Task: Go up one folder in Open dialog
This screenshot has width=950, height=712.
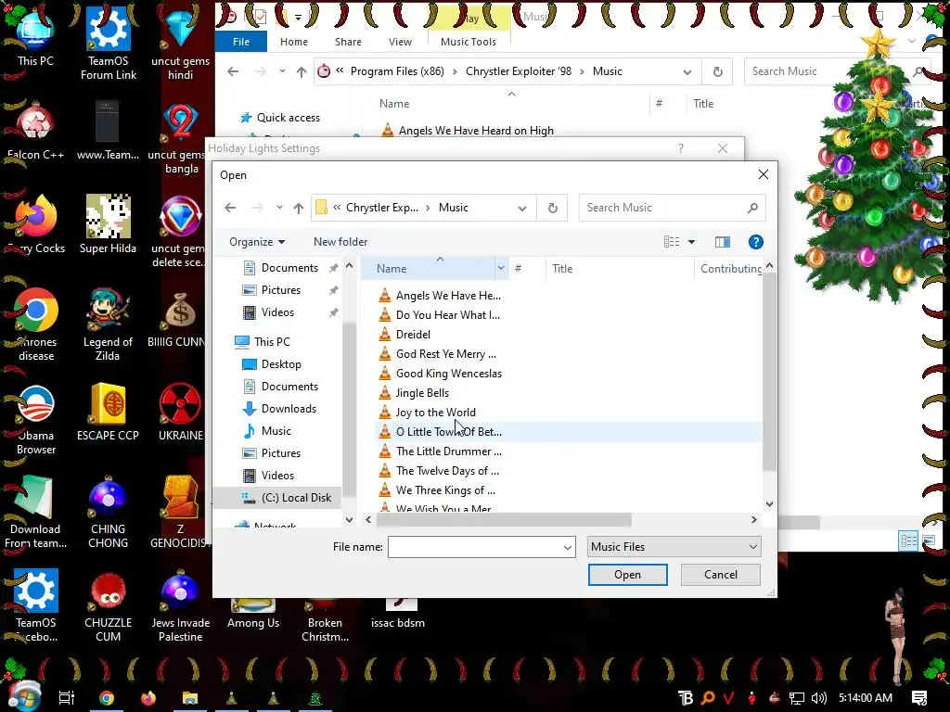Action: (x=299, y=208)
